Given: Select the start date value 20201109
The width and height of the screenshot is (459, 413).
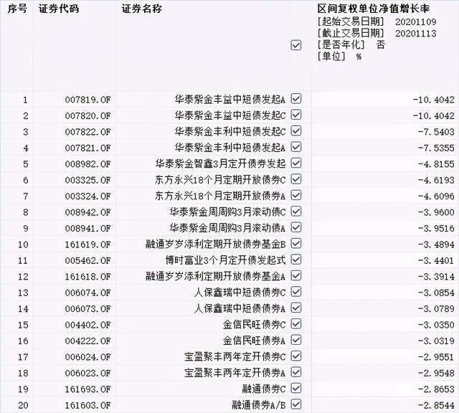Looking at the screenshot, I should 416,22.
